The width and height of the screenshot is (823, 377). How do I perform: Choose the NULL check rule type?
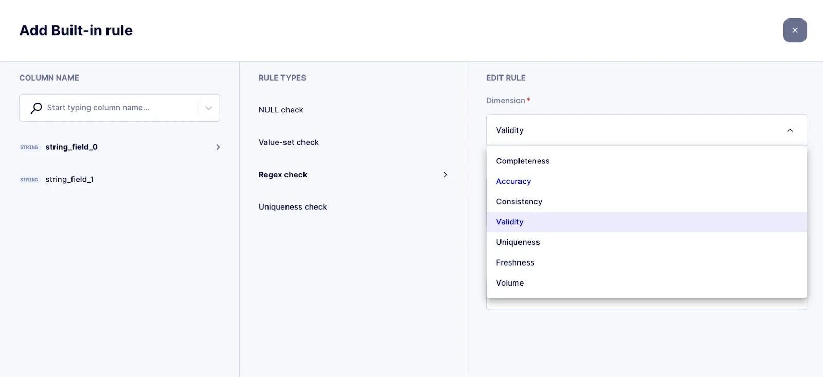coord(281,110)
